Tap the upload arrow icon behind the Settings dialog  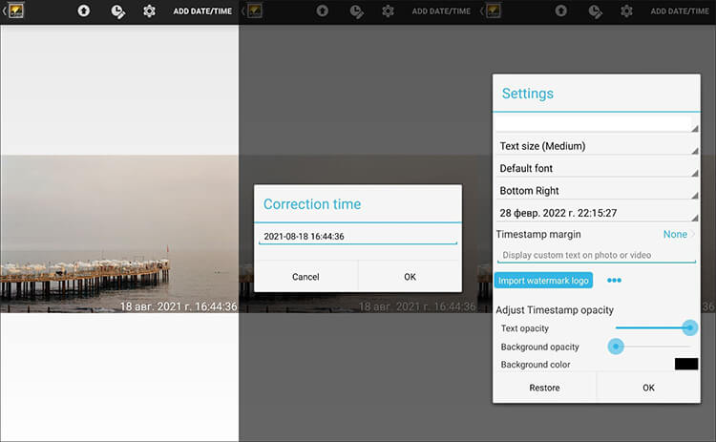(561, 11)
